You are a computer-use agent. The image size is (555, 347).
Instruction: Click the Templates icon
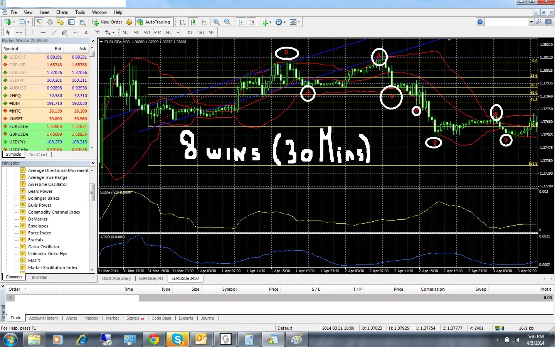pos(293,22)
